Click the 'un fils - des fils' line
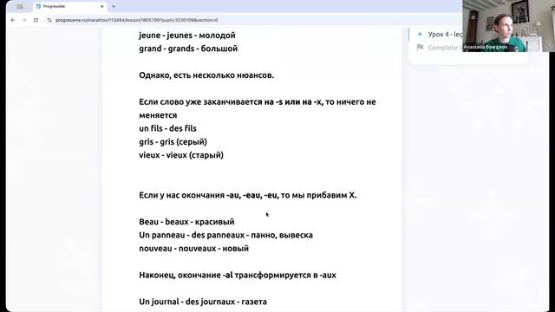555x312 pixels. coord(167,128)
